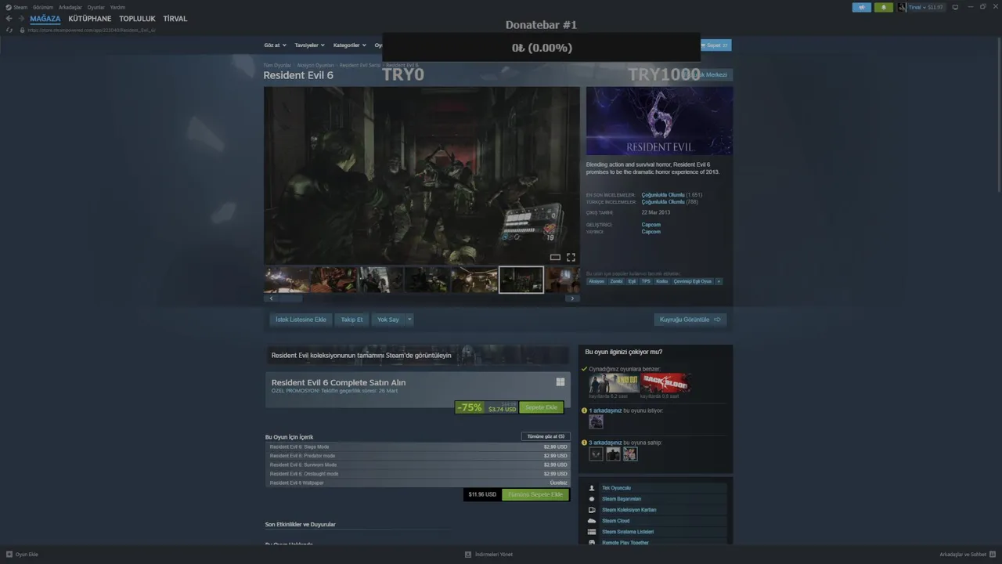Open the TİRVAL profile tab

click(x=175, y=19)
